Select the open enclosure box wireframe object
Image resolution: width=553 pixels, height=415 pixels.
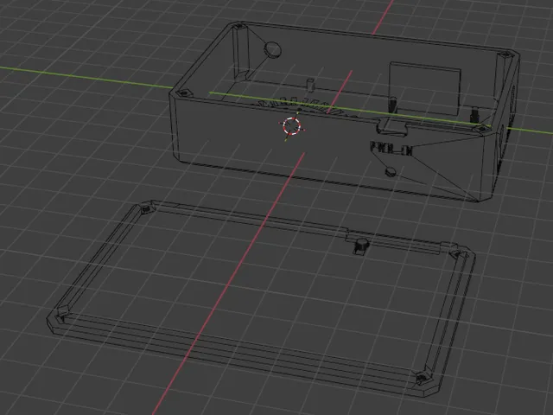[x=344, y=112]
